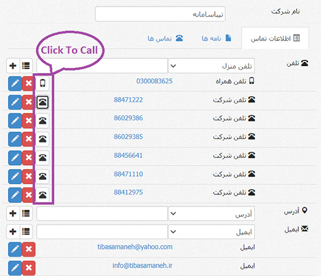Edit email info@tibasamaneh.ir with pencil icon
321x276 pixels.
15,268
